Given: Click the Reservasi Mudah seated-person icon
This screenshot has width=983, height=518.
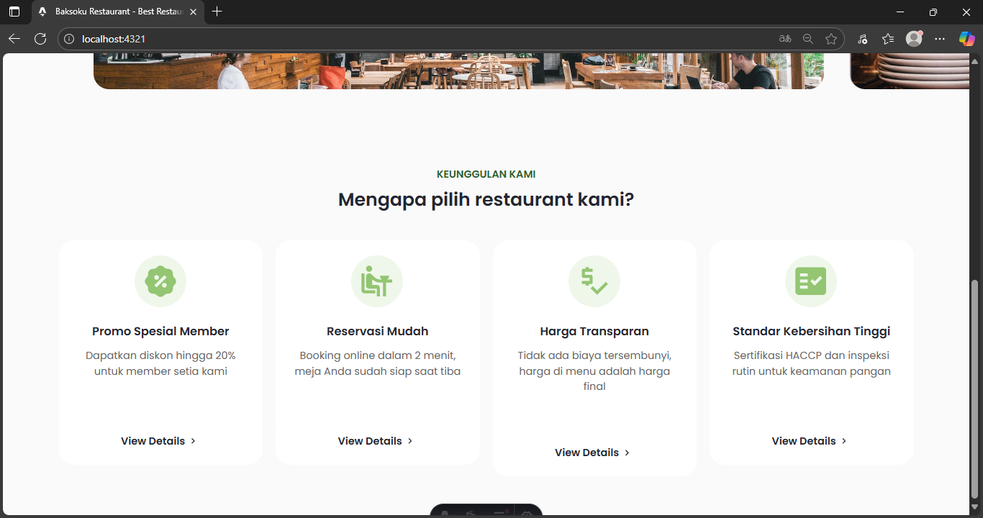Looking at the screenshot, I should (x=377, y=281).
